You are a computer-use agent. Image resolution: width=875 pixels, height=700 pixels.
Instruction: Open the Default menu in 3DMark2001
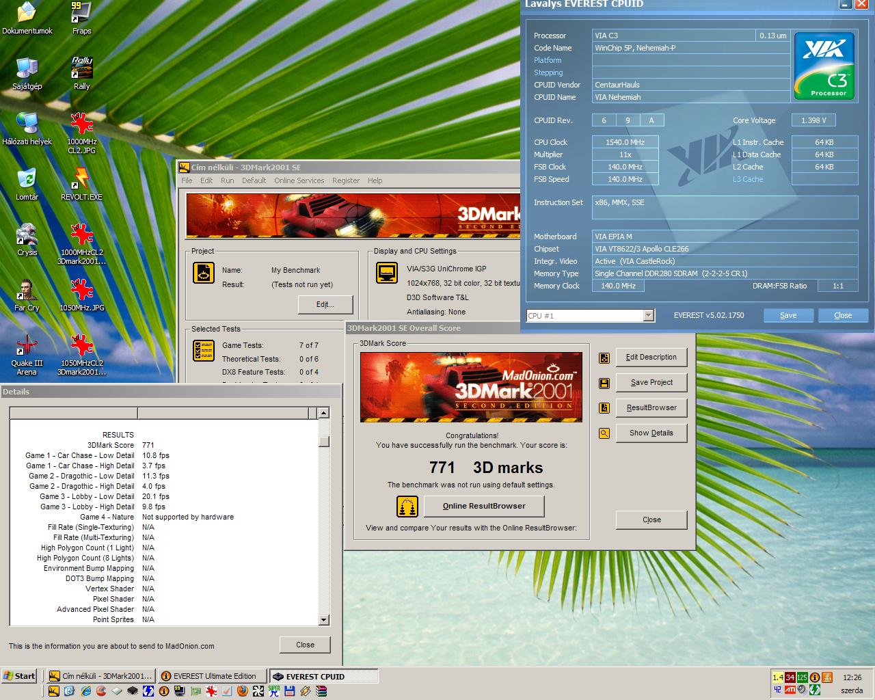254,180
